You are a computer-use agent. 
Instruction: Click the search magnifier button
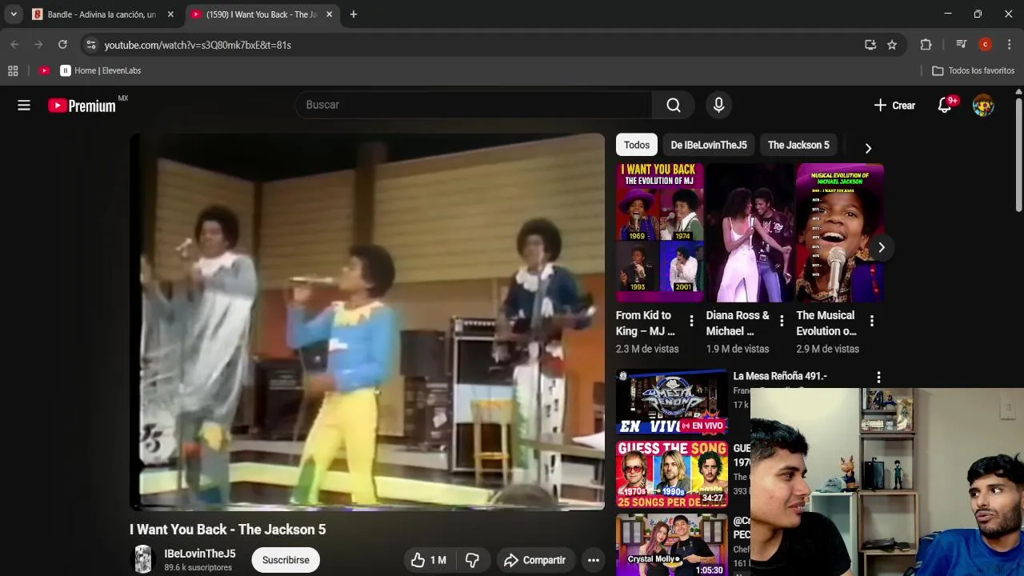coord(674,105)
